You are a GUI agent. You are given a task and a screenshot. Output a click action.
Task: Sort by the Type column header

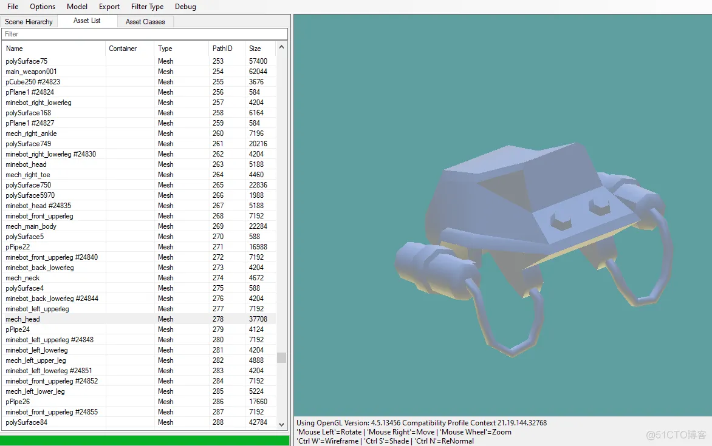[182, 49]
